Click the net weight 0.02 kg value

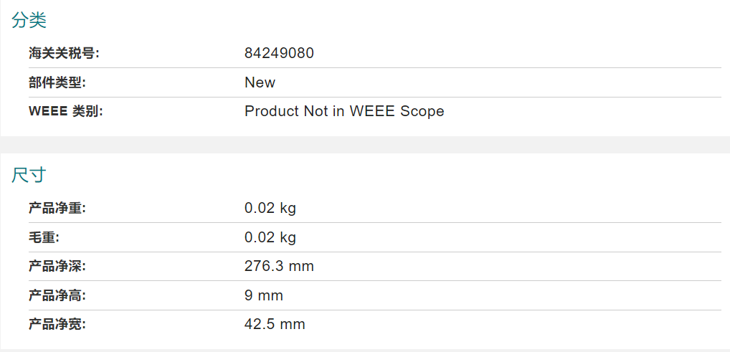tap(270, 208)
